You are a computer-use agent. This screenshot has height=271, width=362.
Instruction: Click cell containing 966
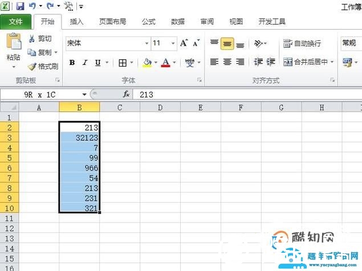[79, 168]
